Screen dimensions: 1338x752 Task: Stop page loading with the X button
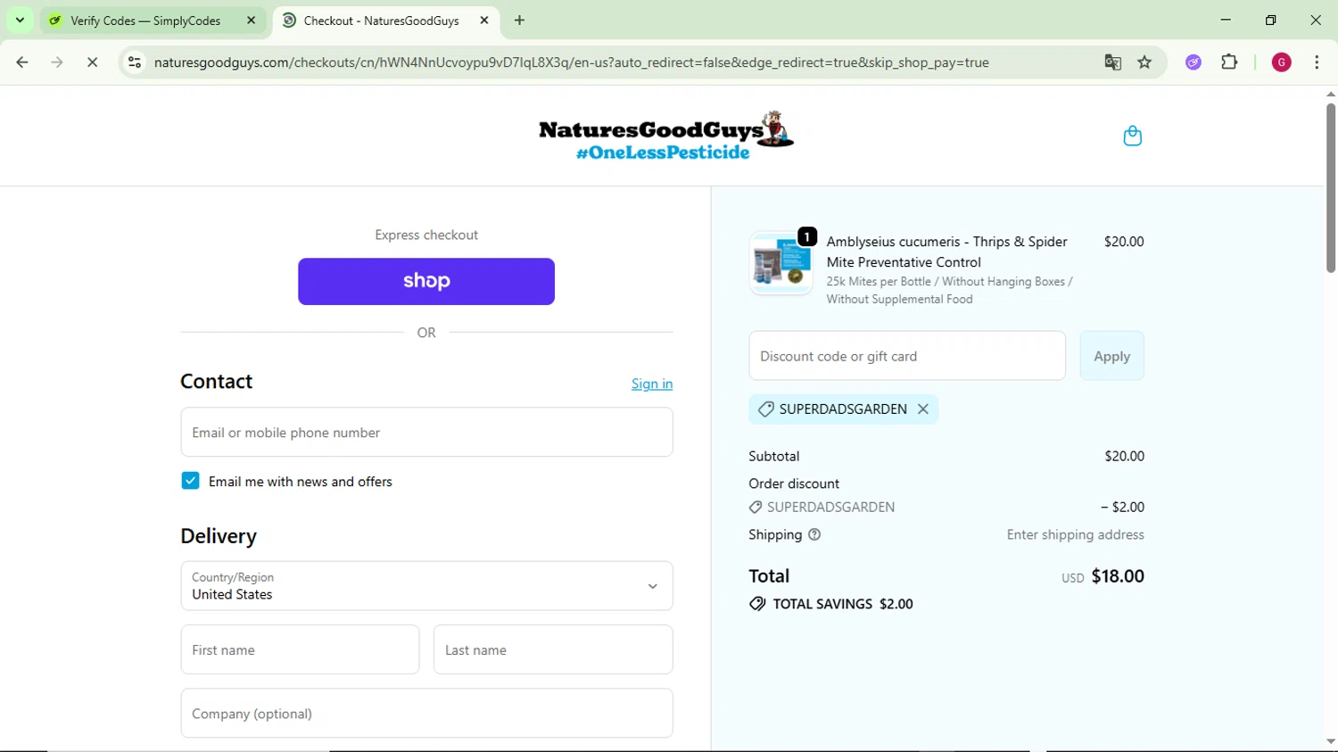click(x=92, y=62)
